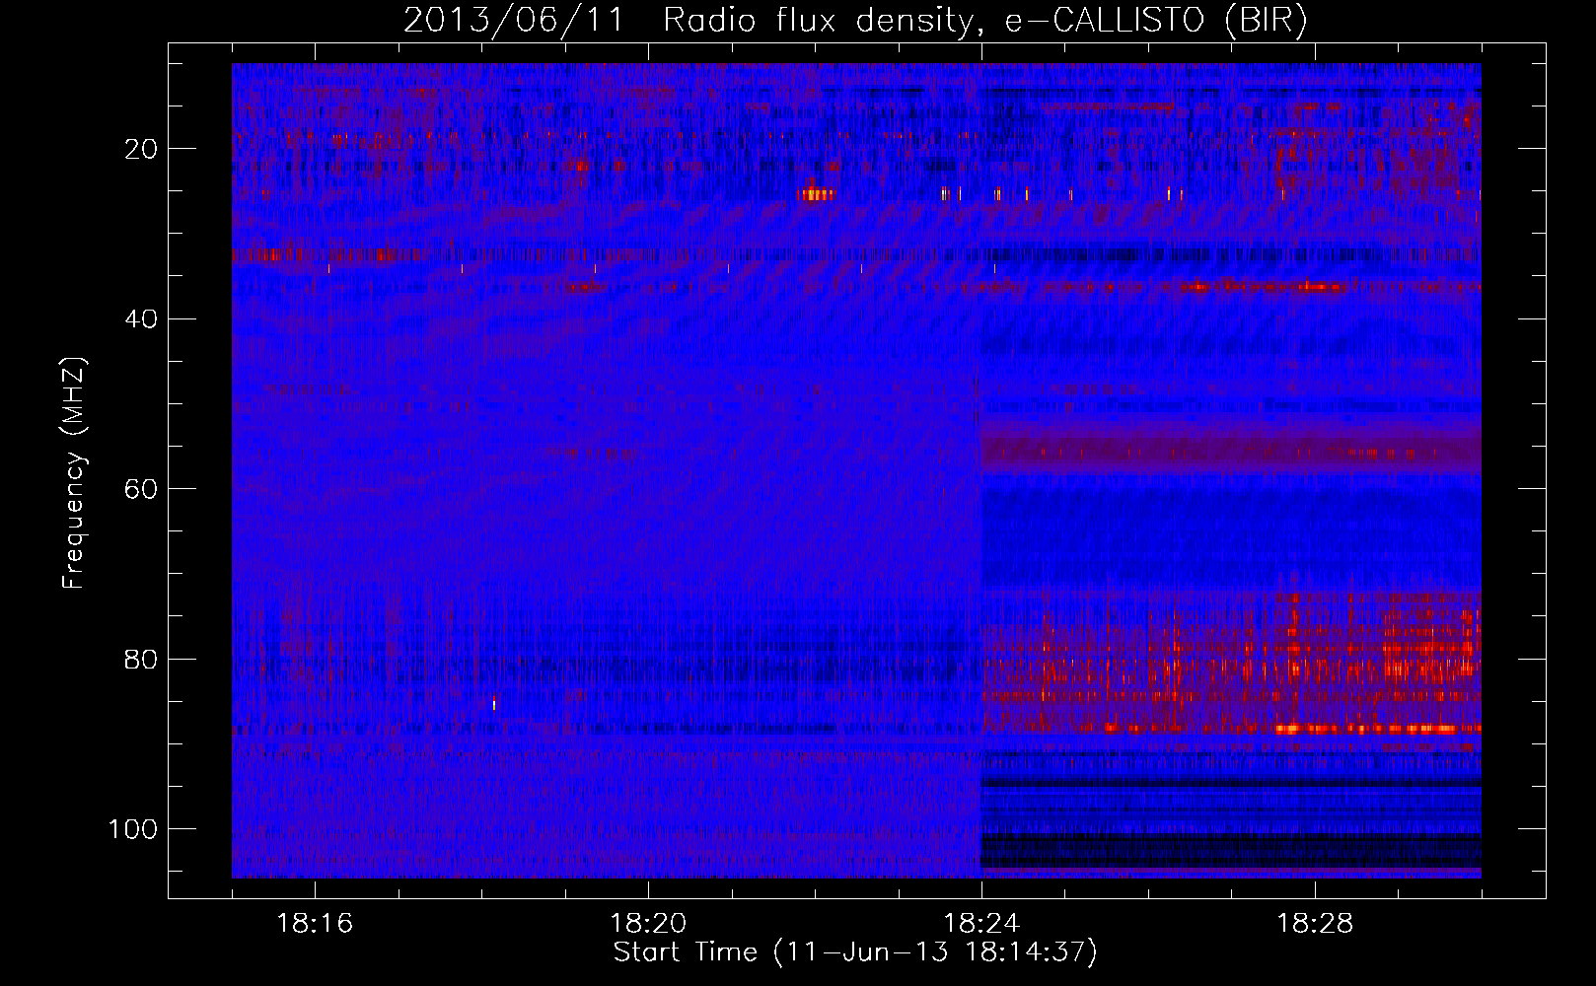Click the 100 MHz frequency tick label
This screenshot has width=1596, height=986.
click(x=133, y=829)
